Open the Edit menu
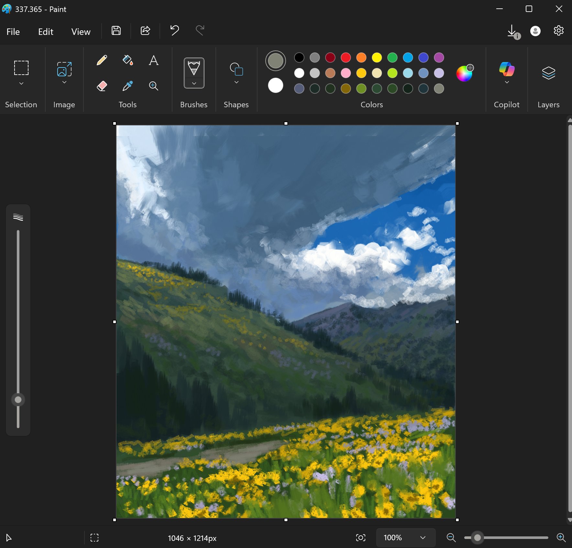The width and height of the screenshot is (572, 548). (x=46, y=32)
